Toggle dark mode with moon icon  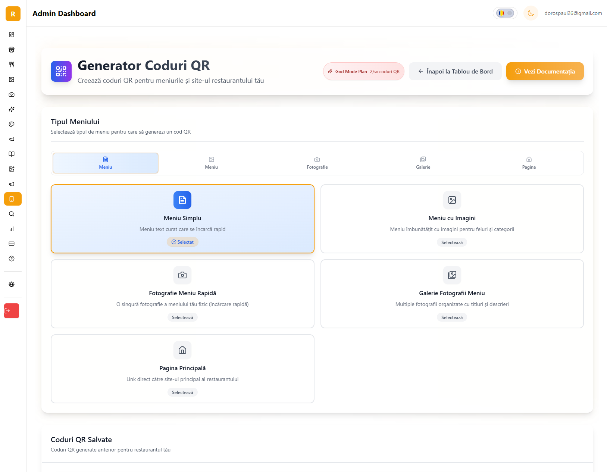(531, 13)
